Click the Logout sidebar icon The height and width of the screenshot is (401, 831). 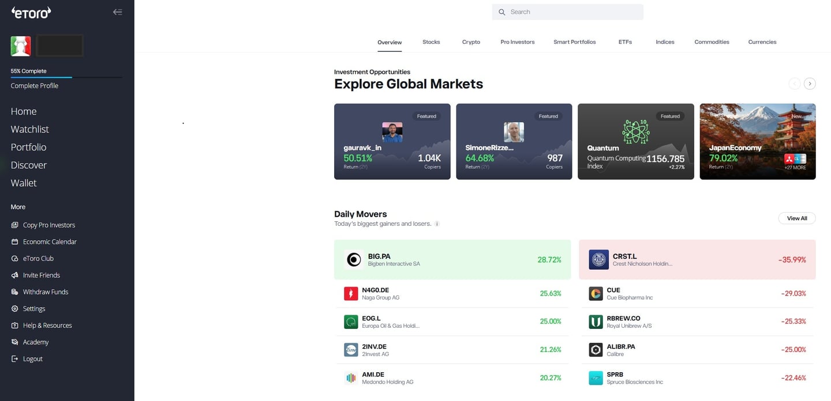pyautogui.click(x=15, y=359)
